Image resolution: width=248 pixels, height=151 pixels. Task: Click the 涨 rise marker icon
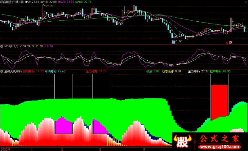(x=231, y=43)
